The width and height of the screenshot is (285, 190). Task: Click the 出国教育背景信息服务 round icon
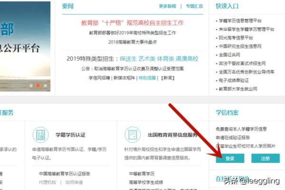pos(133,135)
